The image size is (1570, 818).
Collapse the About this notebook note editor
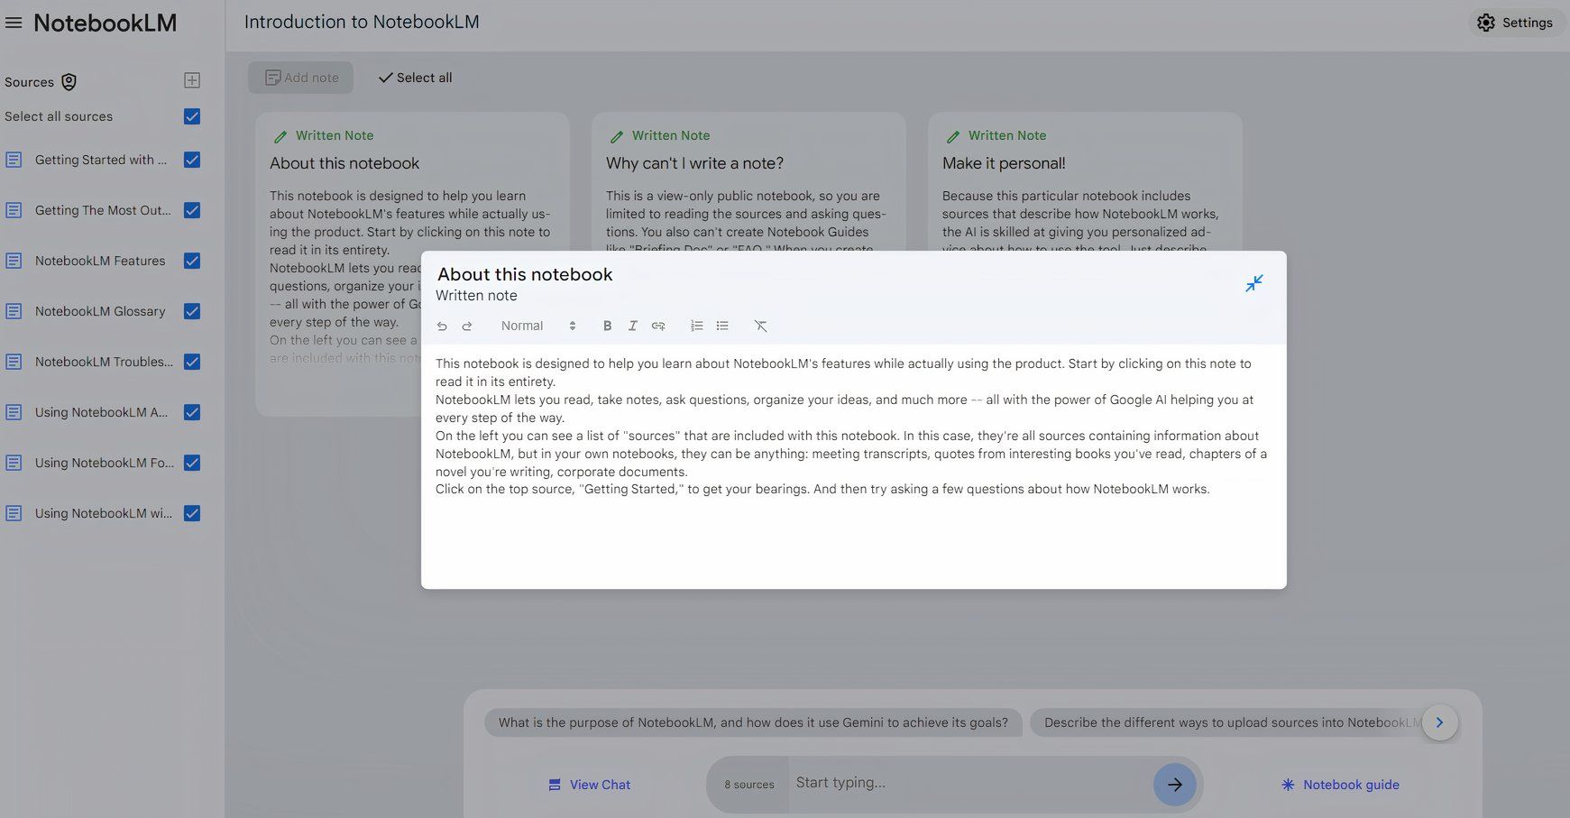(1254, 283)
